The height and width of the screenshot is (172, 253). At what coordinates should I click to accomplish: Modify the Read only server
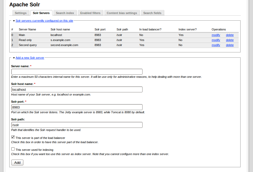(216, 40)
